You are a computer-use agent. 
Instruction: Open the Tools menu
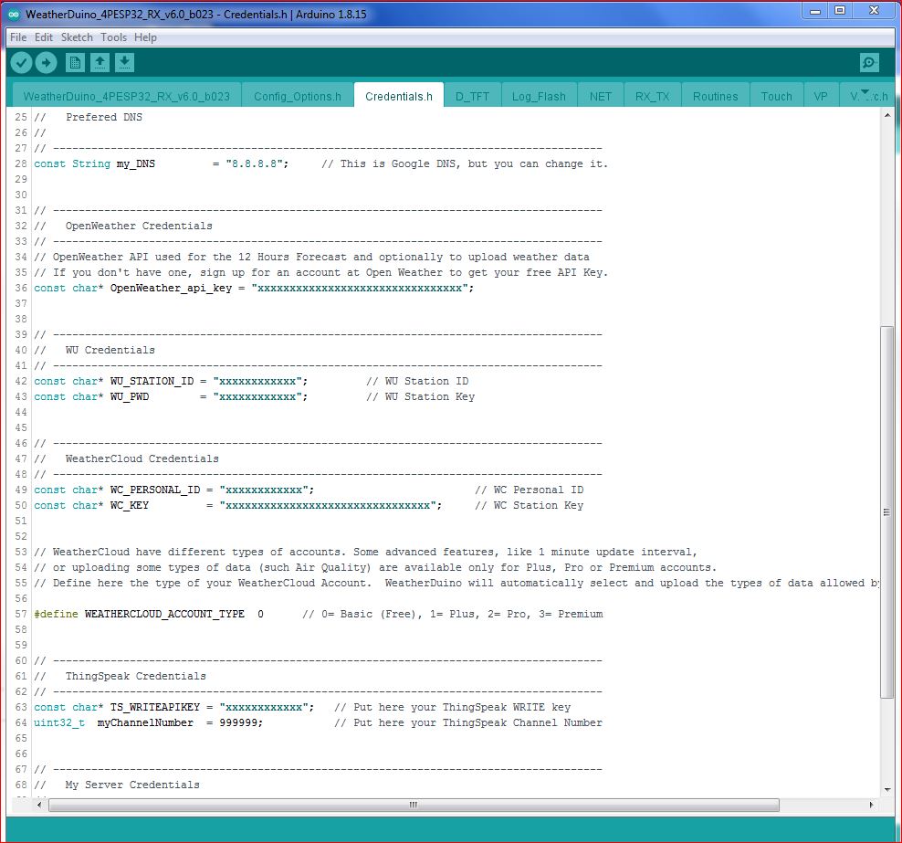(114, 37)
